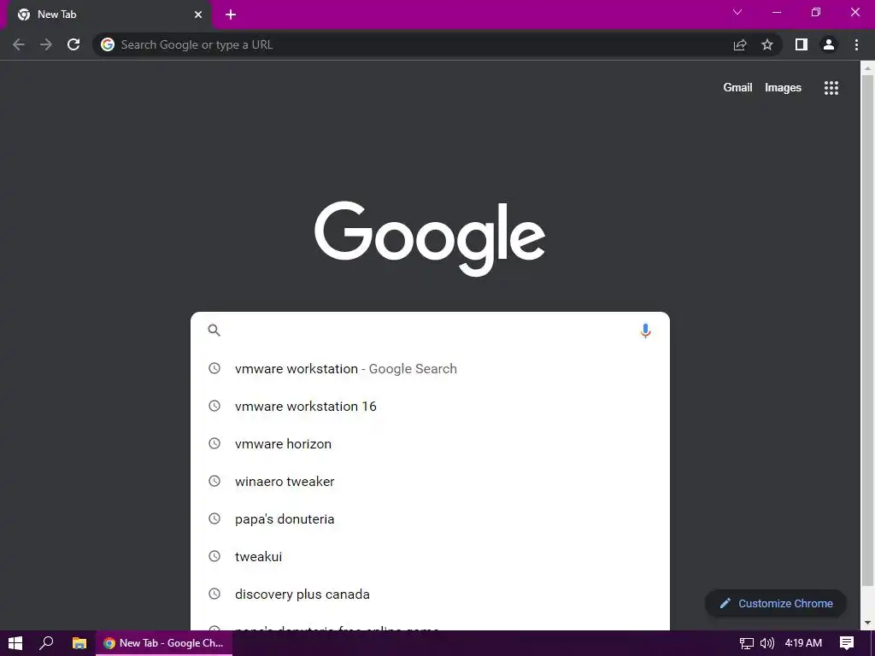This screenshot has height=656, width=875.
Task: Expand the tab search chevron
Action: pos(737,12)
